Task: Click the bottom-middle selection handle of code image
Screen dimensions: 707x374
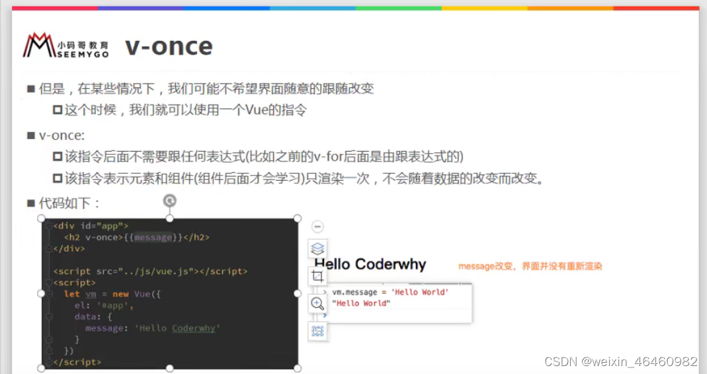Action: 169,369
